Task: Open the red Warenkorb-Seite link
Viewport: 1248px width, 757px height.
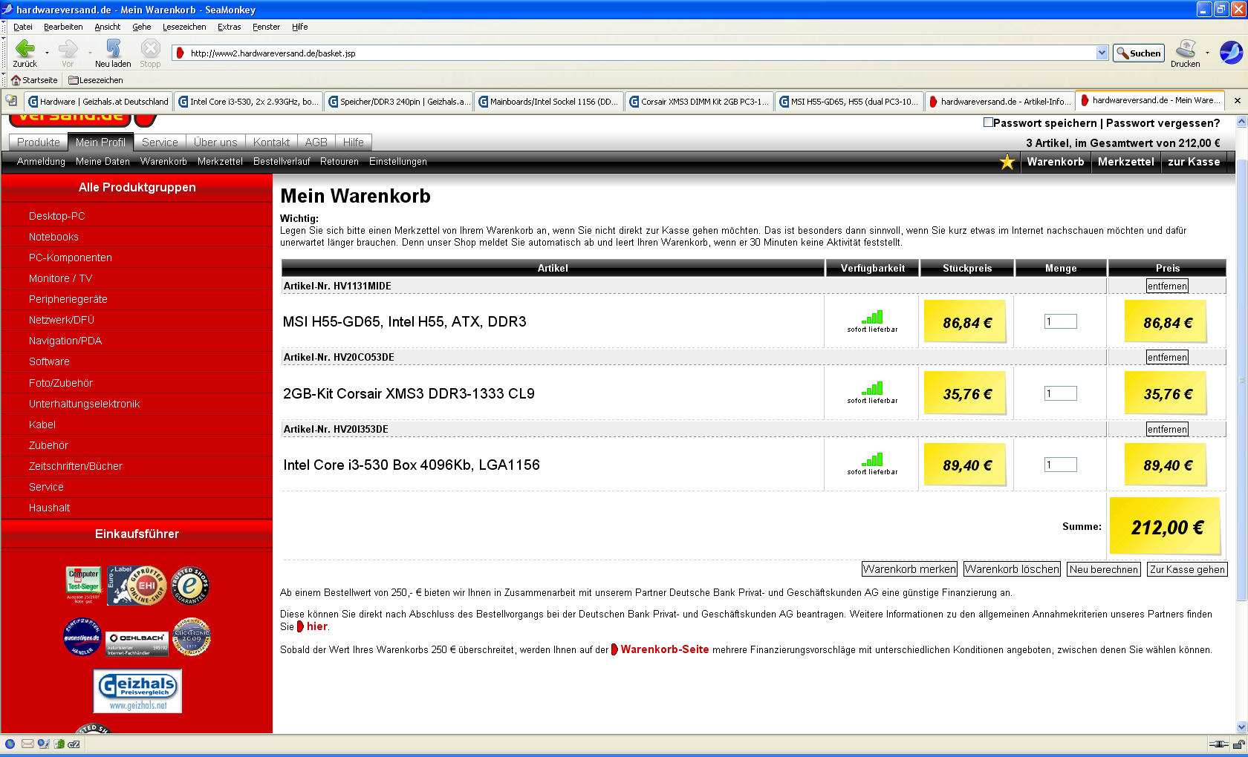Action: coord(665,649)
